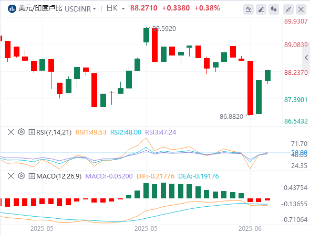Expand RSI panel with plus icon
Image resolution: width=310 pixels, height=235 pixels.
tap(32, 132)
